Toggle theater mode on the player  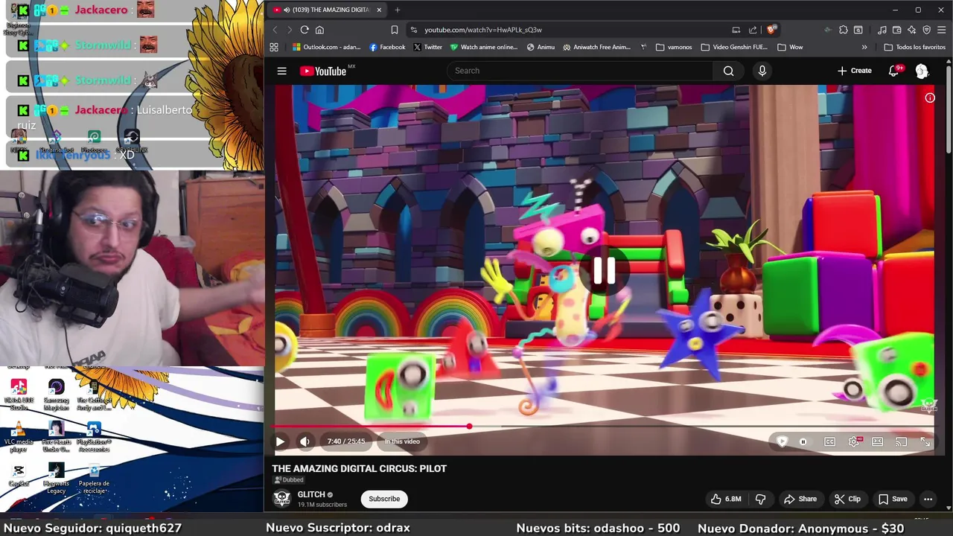878,441
